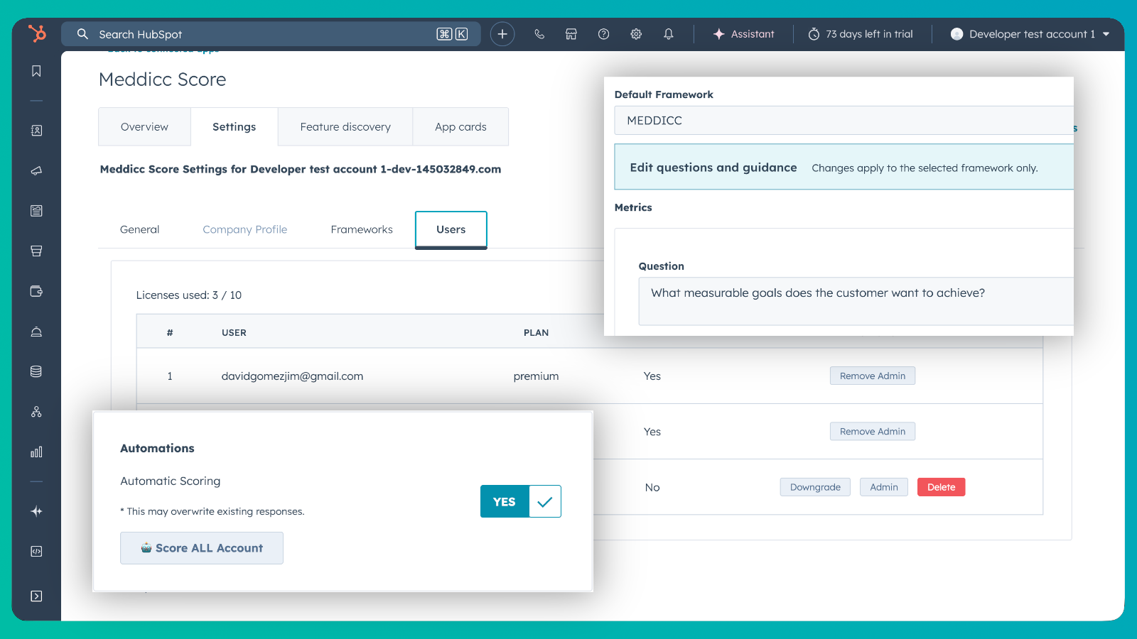Viewport: 1137px width, 639px height.
Task: Collapse the sidebar with the arrow icon
Action: [36, 596]
